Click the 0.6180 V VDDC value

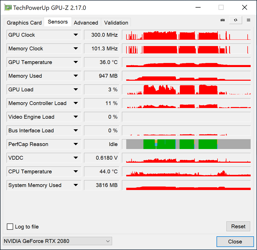click(102, 158)
